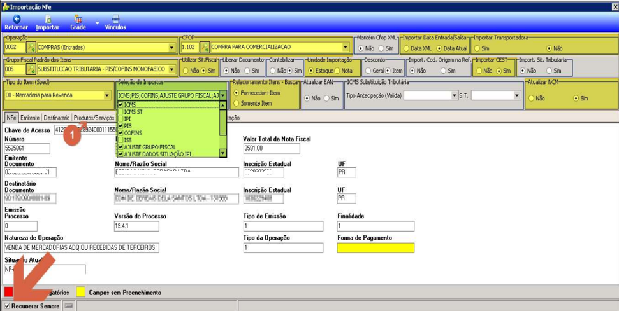Screen dimensions: 619x311
Task: Select Não under Utilizar Sit.Fiscal
Action: click(186, 71)
